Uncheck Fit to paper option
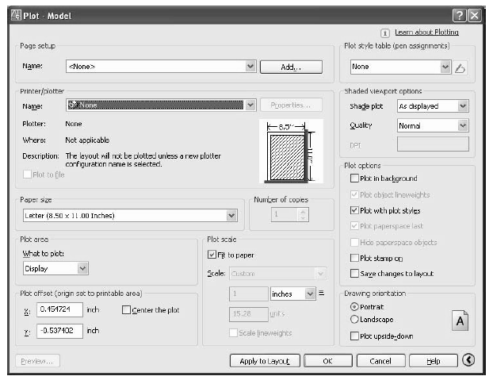 [212, 255]
